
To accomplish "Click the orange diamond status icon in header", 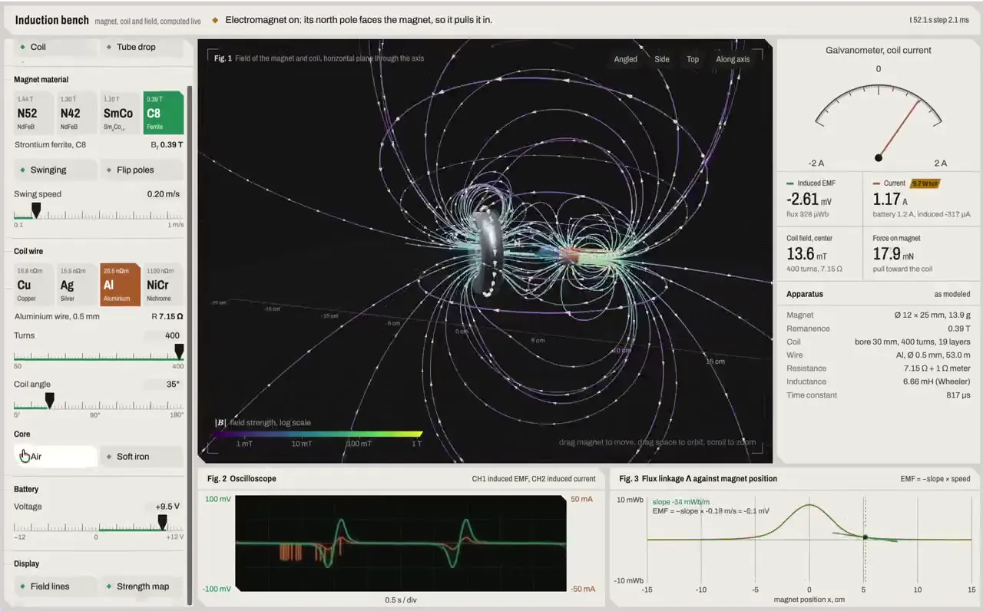I will pyautogui.click(x=215, y=20).
